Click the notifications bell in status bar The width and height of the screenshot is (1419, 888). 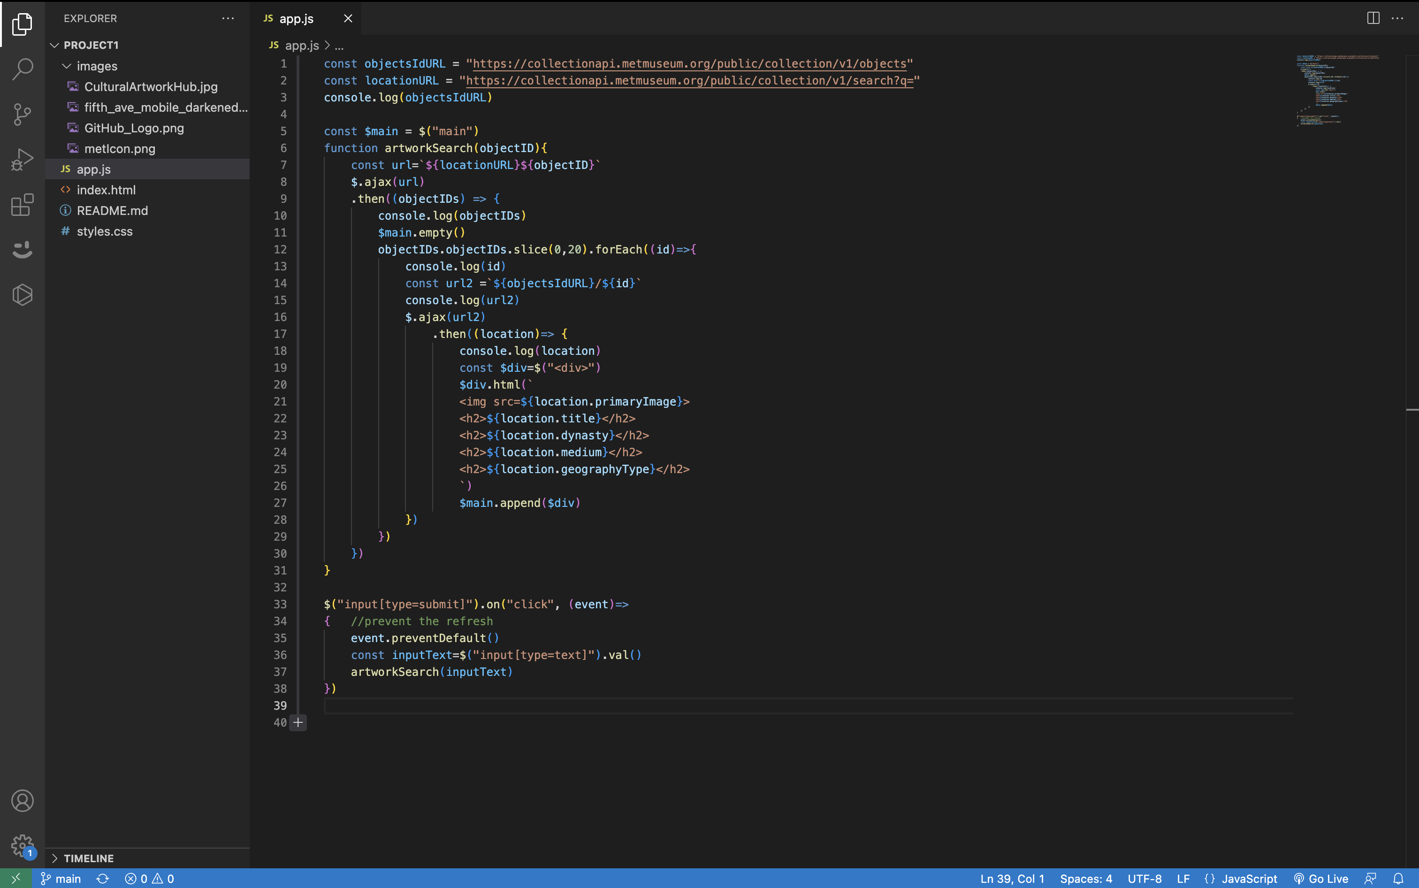1398,879
